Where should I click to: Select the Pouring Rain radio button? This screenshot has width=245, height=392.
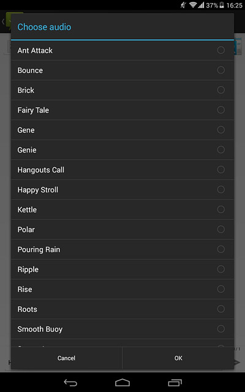221,249
